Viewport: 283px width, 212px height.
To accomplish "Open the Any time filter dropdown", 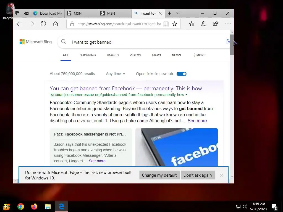I will pyautogui.click(x=115, y=74).
